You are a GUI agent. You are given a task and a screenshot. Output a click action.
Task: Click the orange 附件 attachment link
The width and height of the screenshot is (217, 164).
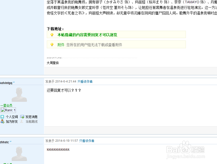[x=61, y=44]
